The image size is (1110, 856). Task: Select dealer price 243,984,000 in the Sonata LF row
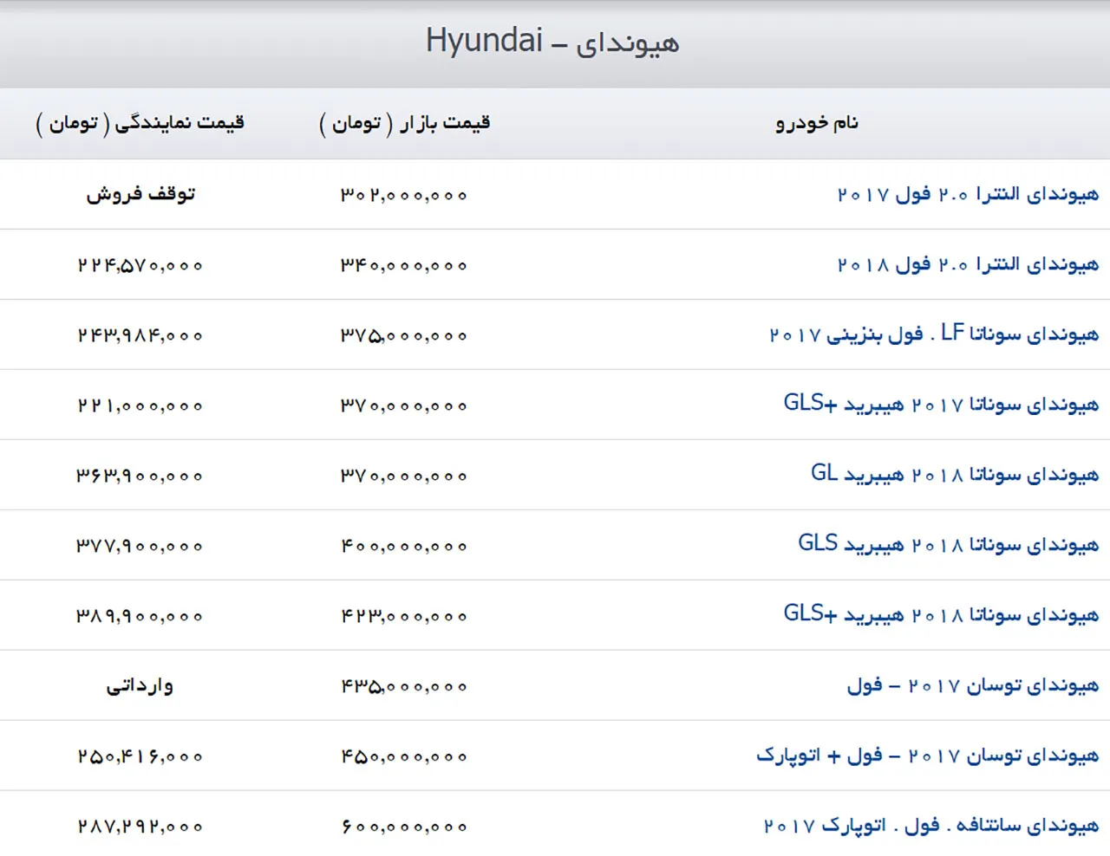point(140,336)
